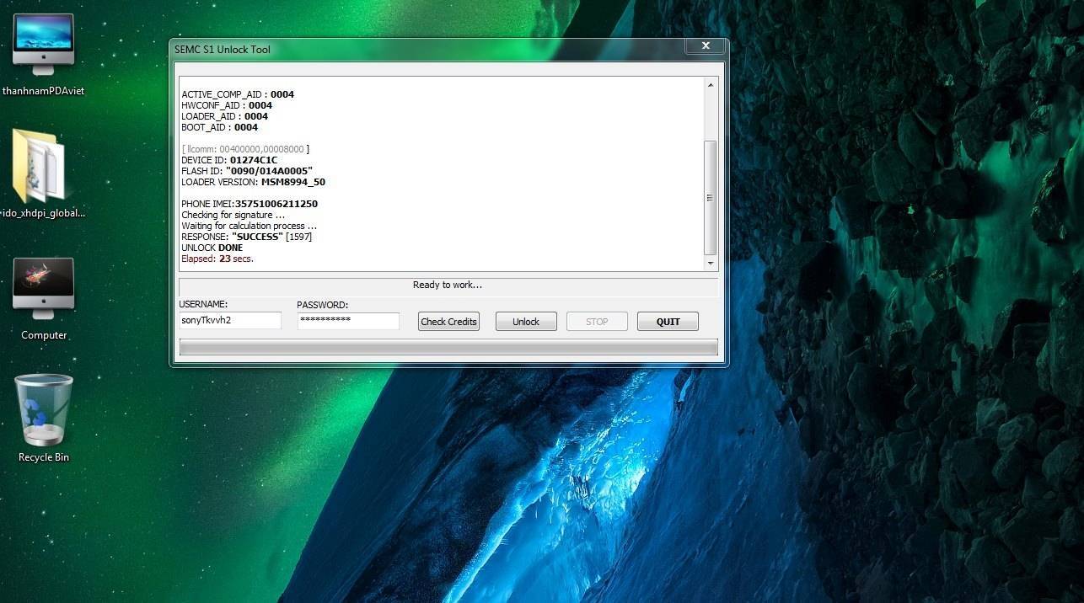Click the DEVICE ID 01274C1C line
Image resolution: width=1084 pixels, height=603 pixels.
coord(229,160)
